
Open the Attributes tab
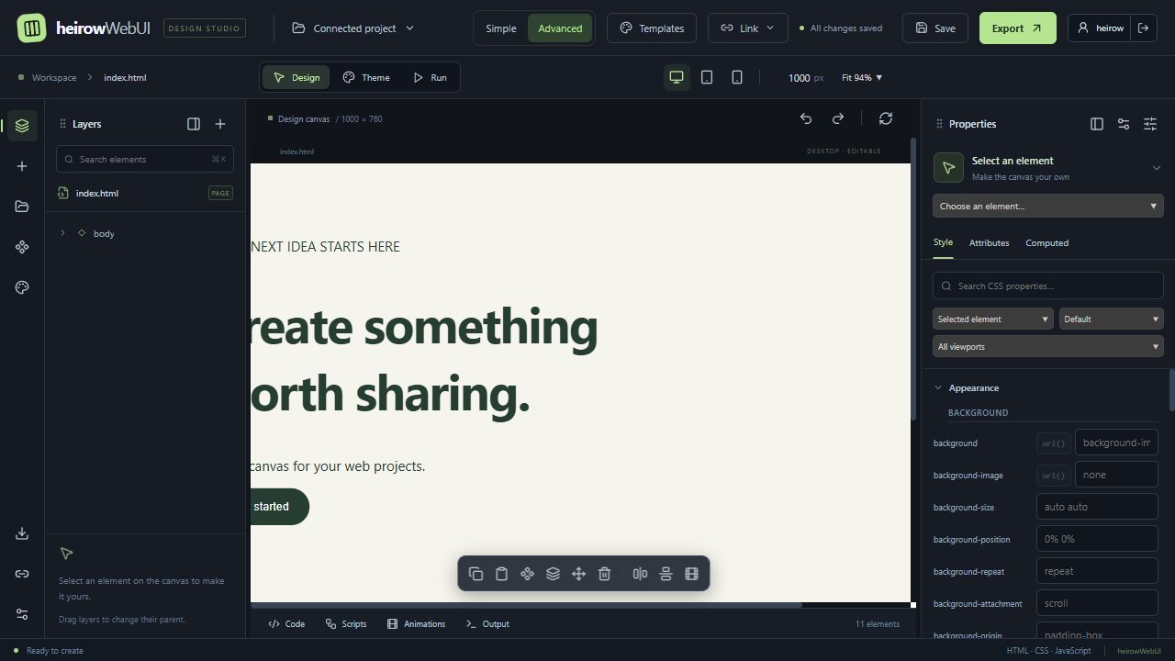990,243
